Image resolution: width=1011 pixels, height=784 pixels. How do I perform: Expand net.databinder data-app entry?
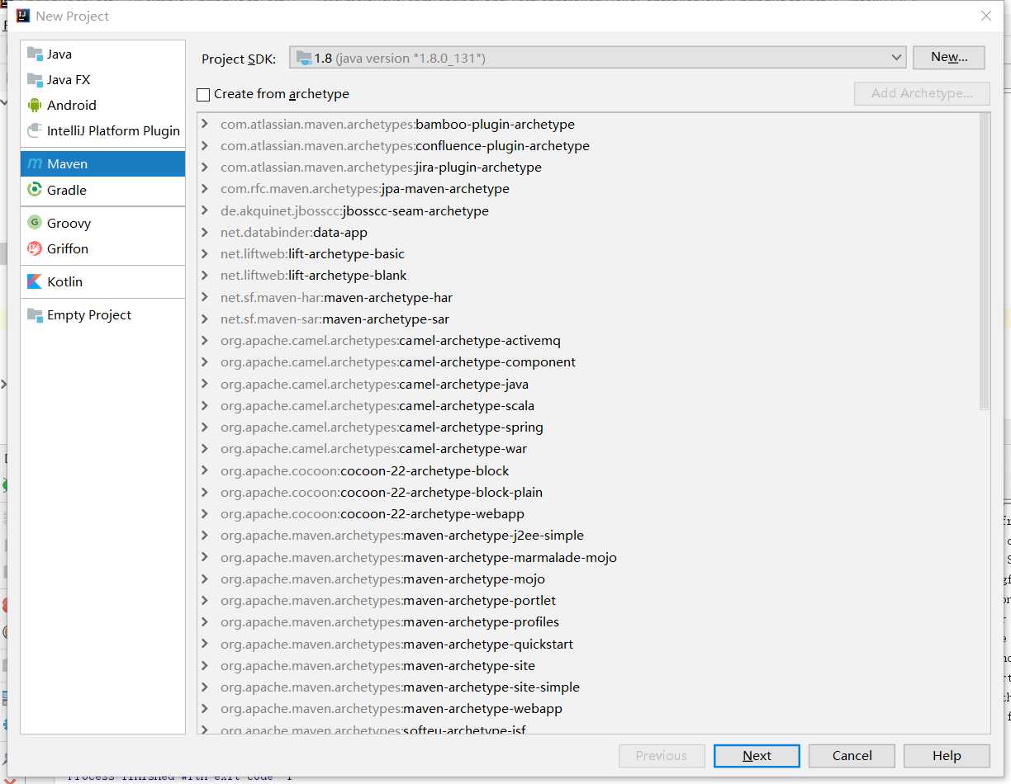(205, 232)
